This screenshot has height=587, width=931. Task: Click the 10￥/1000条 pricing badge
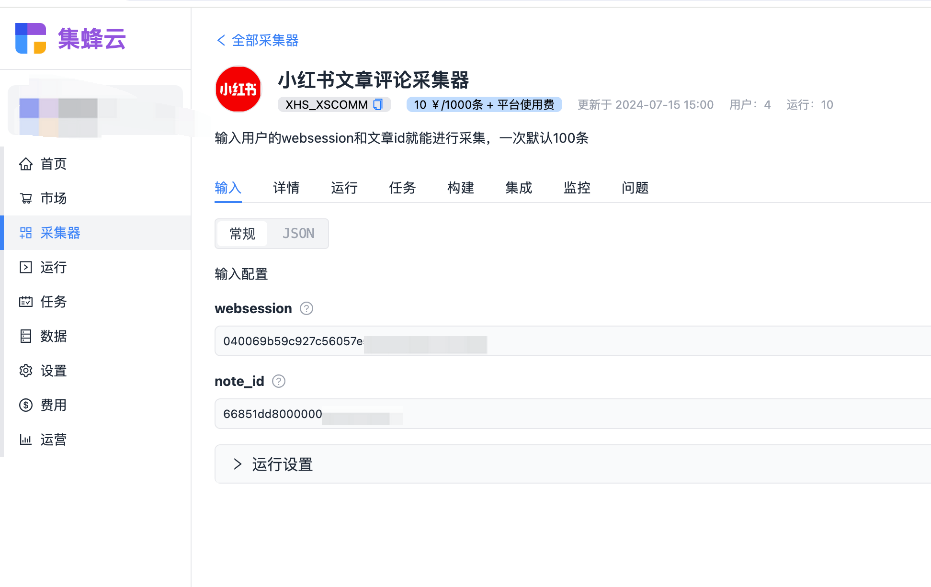pos(484,104)
